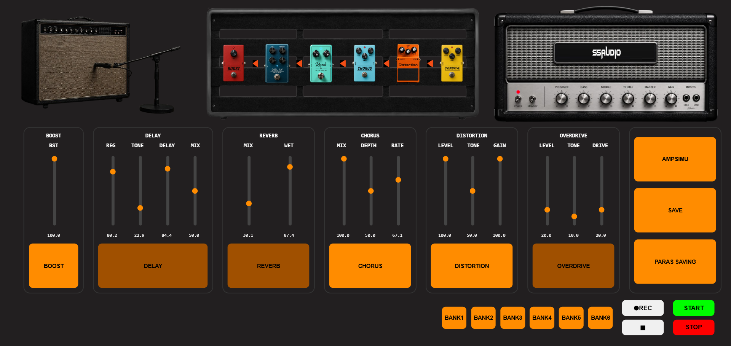Click the Delay TONE slider handle
The image size is (731, 346).
pos(140,208)
